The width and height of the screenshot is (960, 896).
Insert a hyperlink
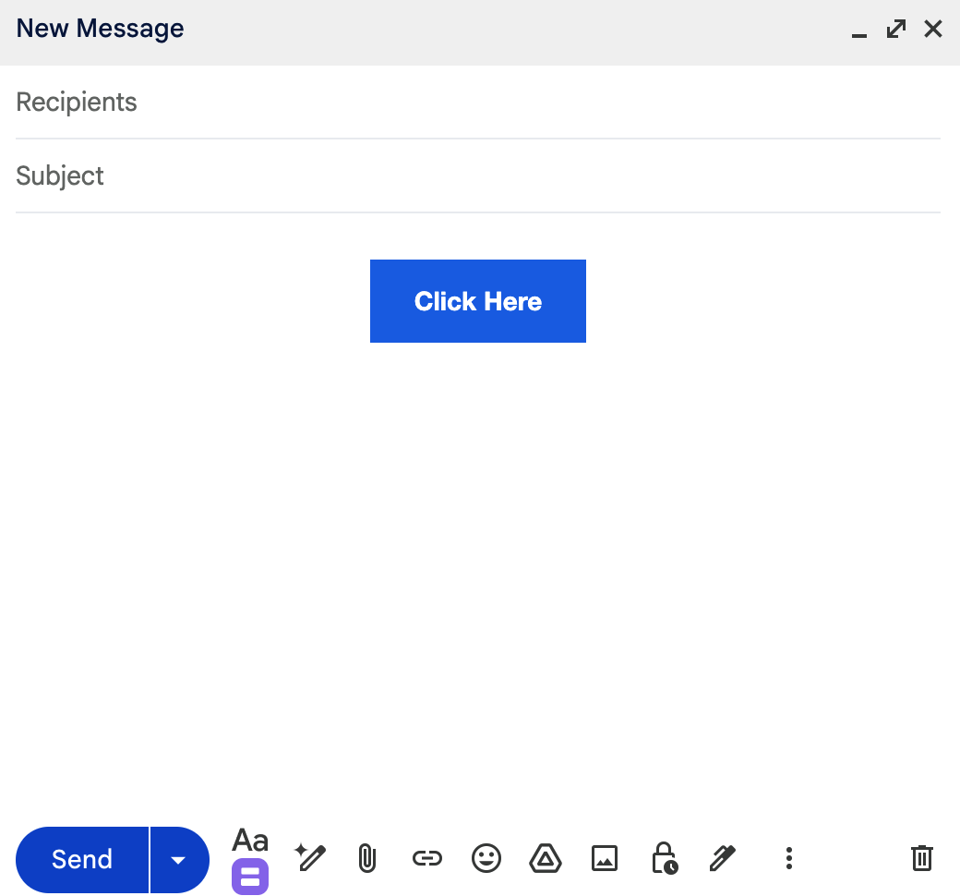pyautogui.click(x=426, y=859)
